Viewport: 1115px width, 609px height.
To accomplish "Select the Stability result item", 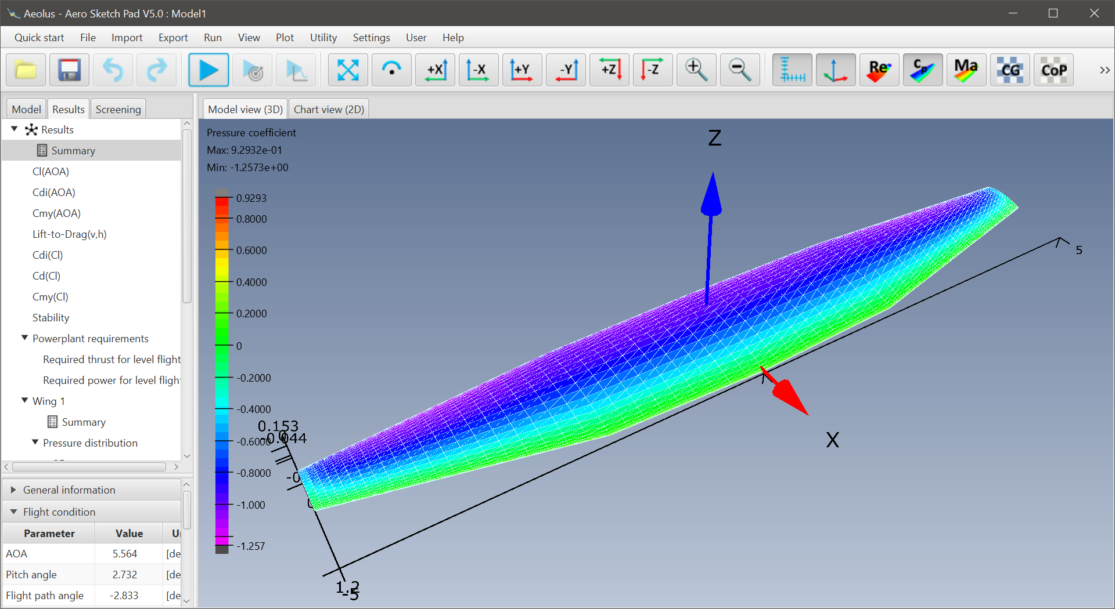I will [51, 317].
